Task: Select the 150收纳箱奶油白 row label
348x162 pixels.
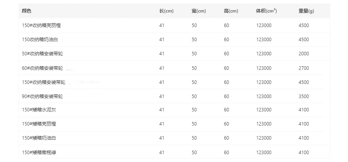Action: 40,40
